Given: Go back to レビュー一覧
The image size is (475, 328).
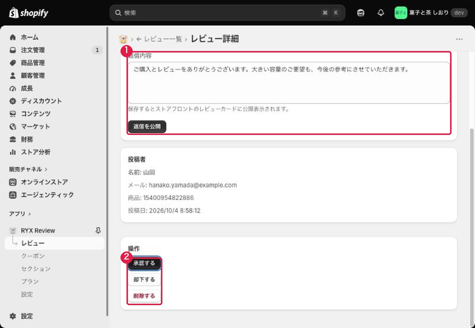Looking at the screenshot, I should (x=159, y=39).
